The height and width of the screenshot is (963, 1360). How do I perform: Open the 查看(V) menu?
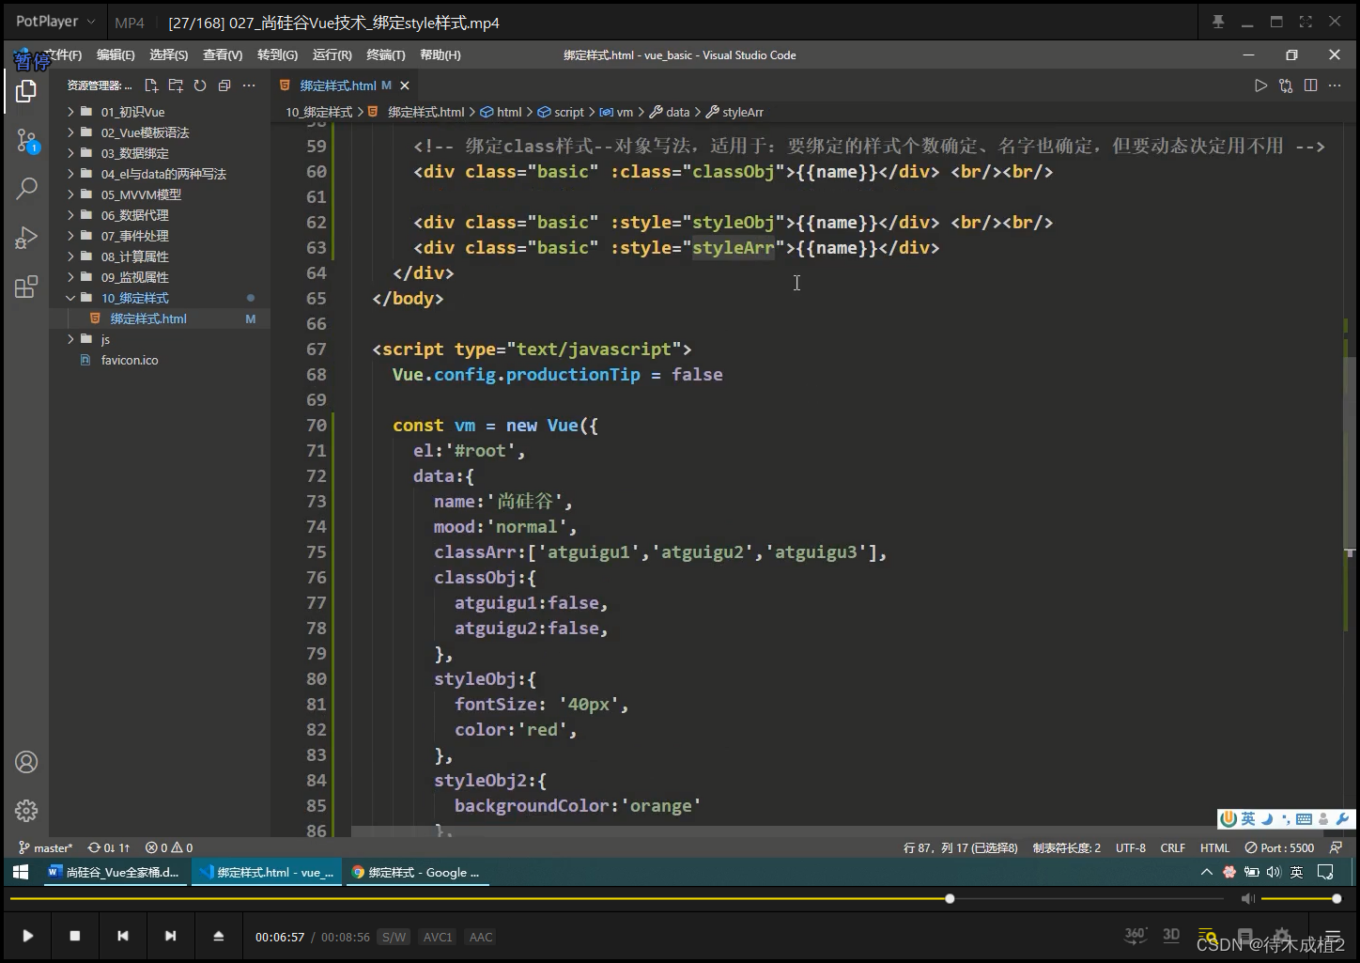pos(223,55)
